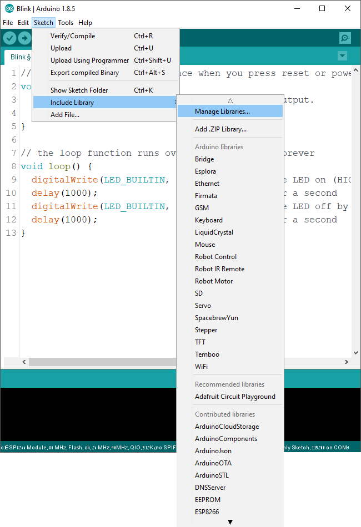
Task: Include the ArduinoOTA library
Action: [x=230, y=463]
